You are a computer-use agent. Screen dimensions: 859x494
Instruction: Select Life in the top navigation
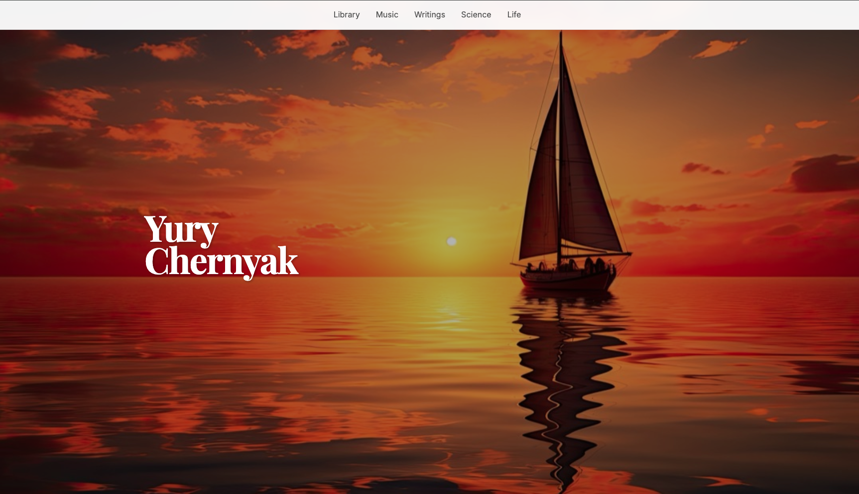coord(513,15)
